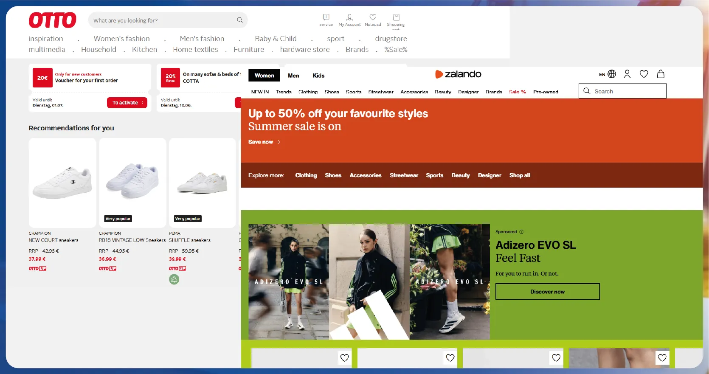The height and width of the screenshot is (374, 709).
Task: Click OTTO UP logo under SHUFFLE sneakers
Action: coord(177,268)
